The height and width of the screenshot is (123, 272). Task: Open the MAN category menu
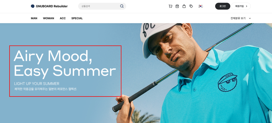coord(34,18)
